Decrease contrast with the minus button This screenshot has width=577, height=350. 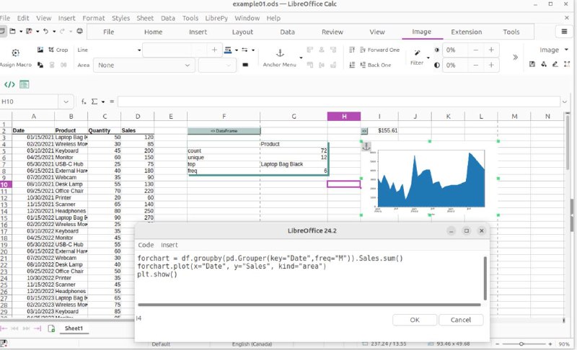476,66
